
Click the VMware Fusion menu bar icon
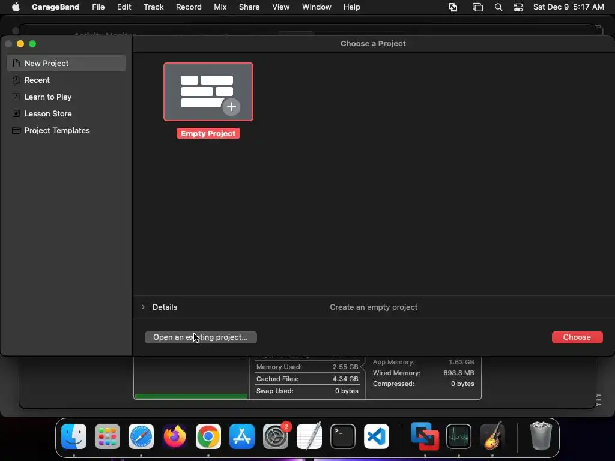tap(453, 7)
